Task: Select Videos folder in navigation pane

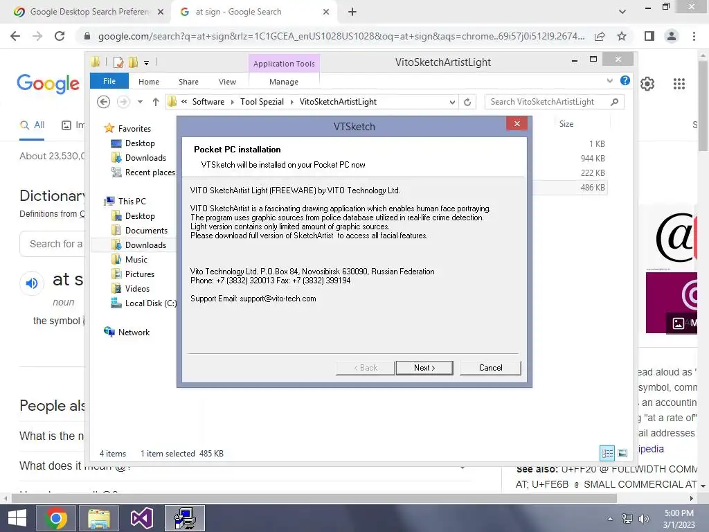Action: [x=137, y=289]
